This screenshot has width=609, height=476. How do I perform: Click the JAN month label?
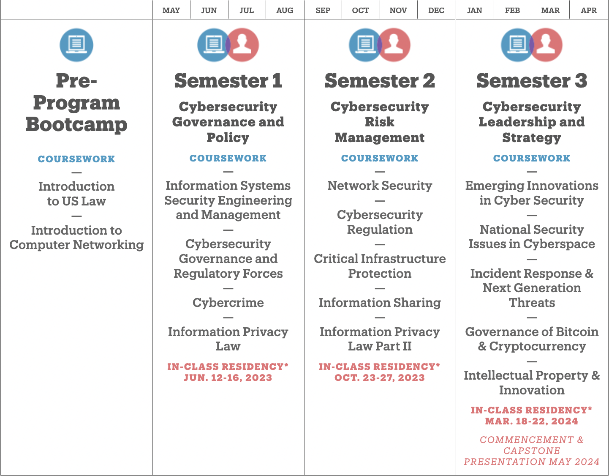point(475,11)
